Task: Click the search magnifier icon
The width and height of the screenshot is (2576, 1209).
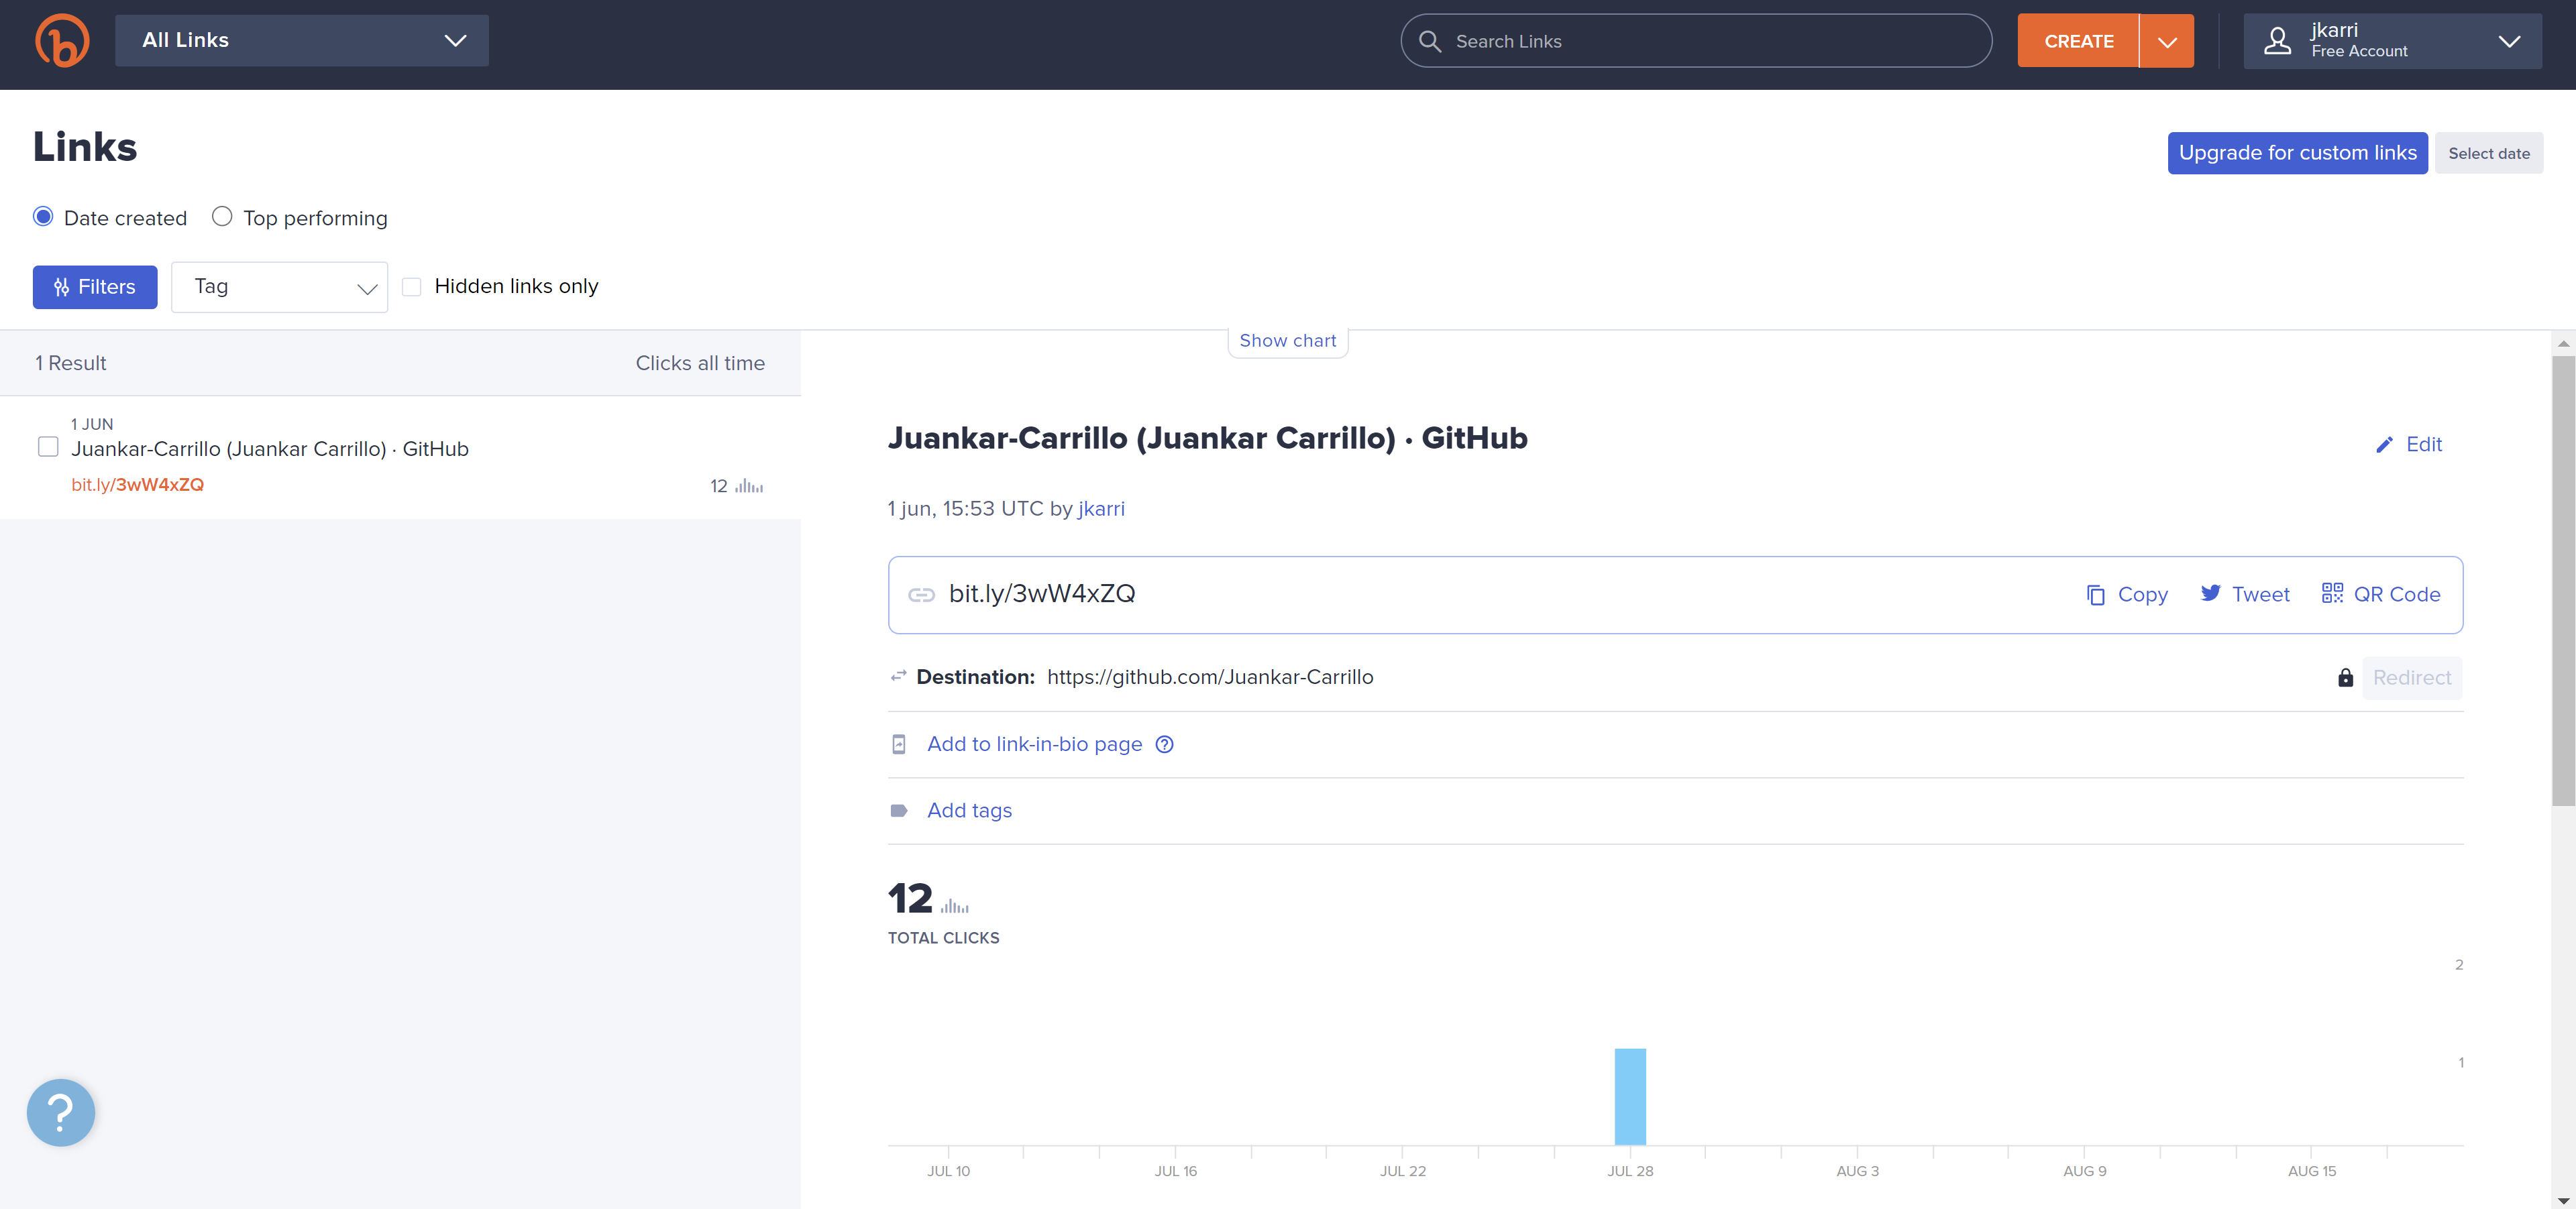Action: click(1430, 41)
